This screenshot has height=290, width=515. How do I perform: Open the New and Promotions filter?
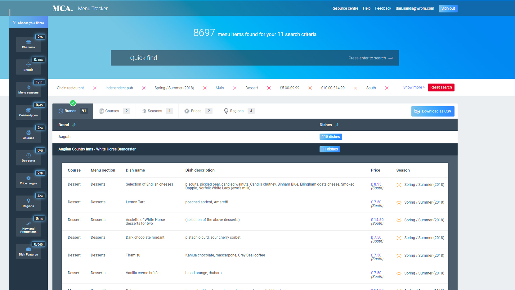(x=28, y=227)
